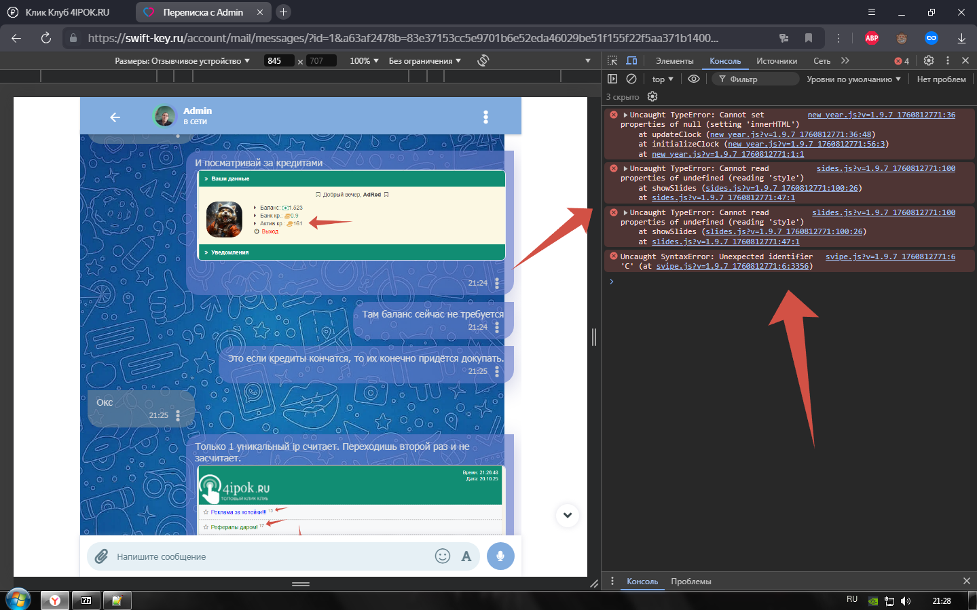
Task: Click the scroll-to-bottom chevron button
Action: pyautogui.click(x=568, y=515)
